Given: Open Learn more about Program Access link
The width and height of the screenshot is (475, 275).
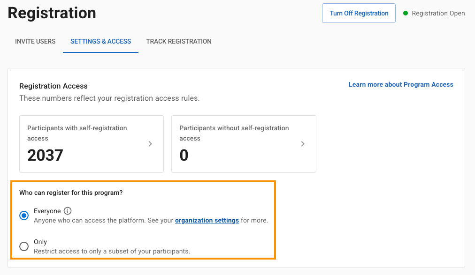Looking at the screenshot, I should tap(401, 84).
